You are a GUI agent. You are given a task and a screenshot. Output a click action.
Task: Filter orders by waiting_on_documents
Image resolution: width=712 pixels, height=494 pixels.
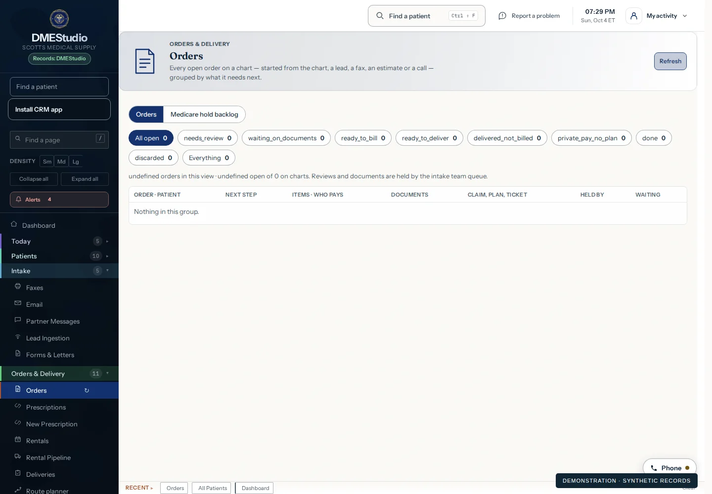tap(286, 138)
